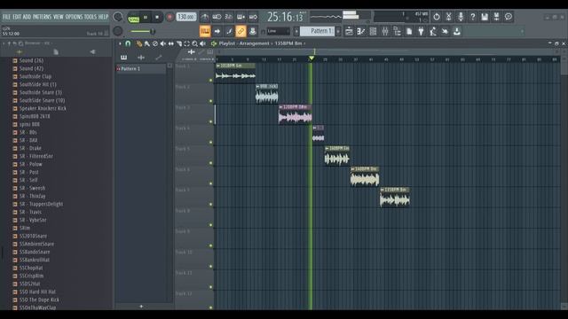Open the TOOLS menu

[x=91, y=17]
